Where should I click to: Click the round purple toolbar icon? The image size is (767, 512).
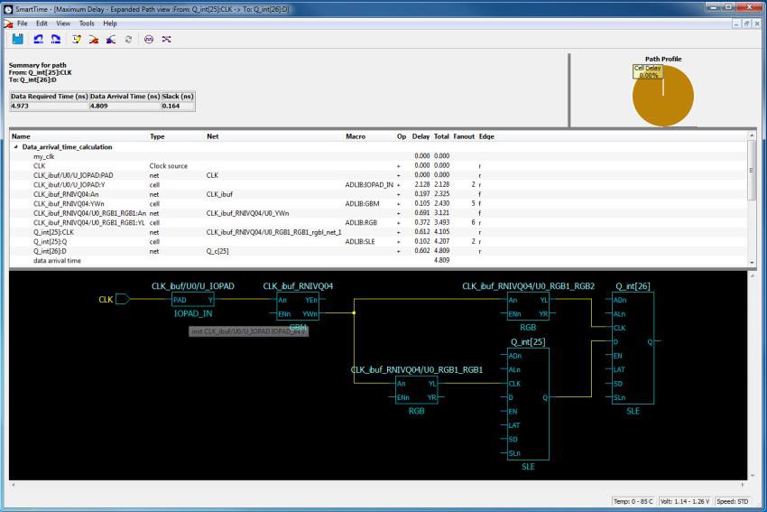click(148, 39)
